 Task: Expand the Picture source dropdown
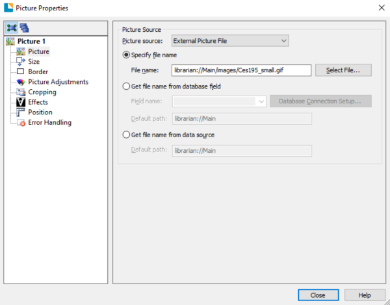(230, 40)
